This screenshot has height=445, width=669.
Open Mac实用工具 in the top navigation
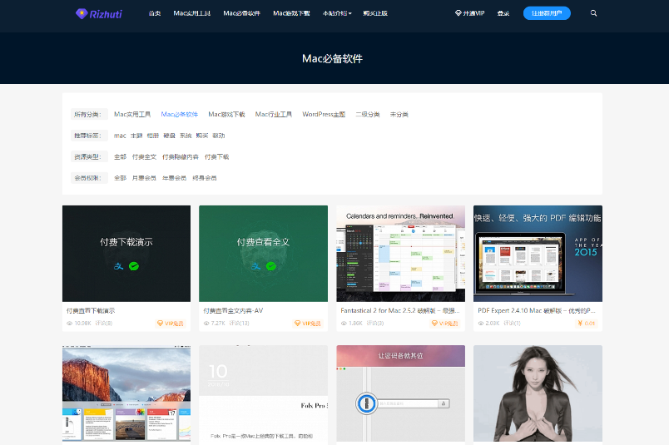point(192,13)
